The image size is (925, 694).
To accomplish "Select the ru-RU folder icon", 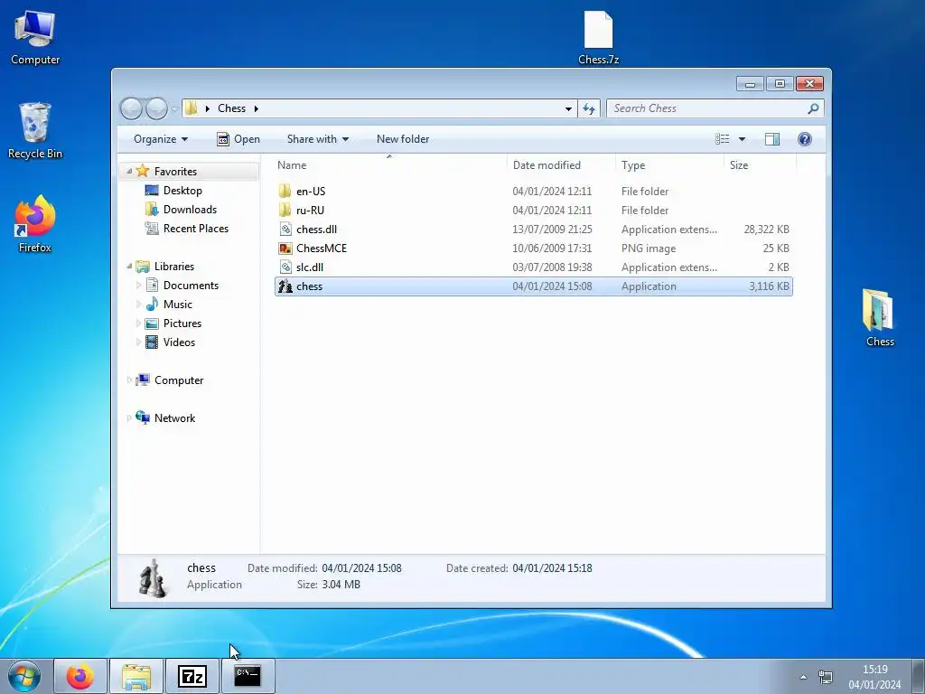I will pos(285,210).
